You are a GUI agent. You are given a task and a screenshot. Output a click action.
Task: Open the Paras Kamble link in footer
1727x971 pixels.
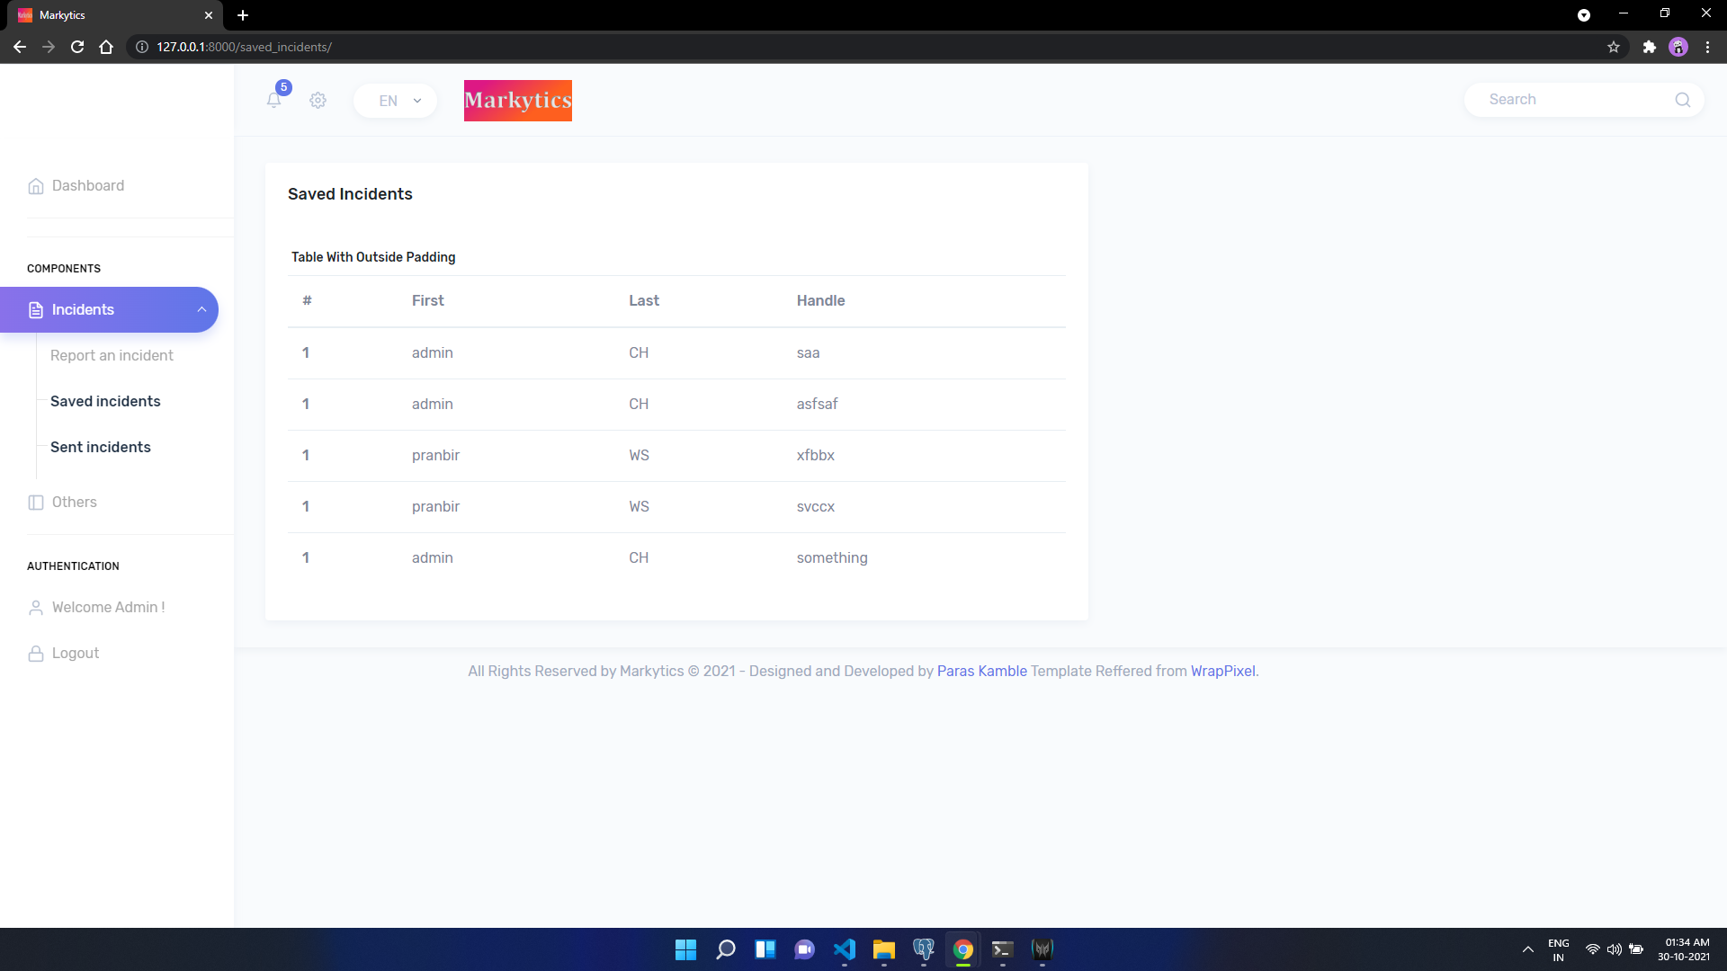click(981, 671)
